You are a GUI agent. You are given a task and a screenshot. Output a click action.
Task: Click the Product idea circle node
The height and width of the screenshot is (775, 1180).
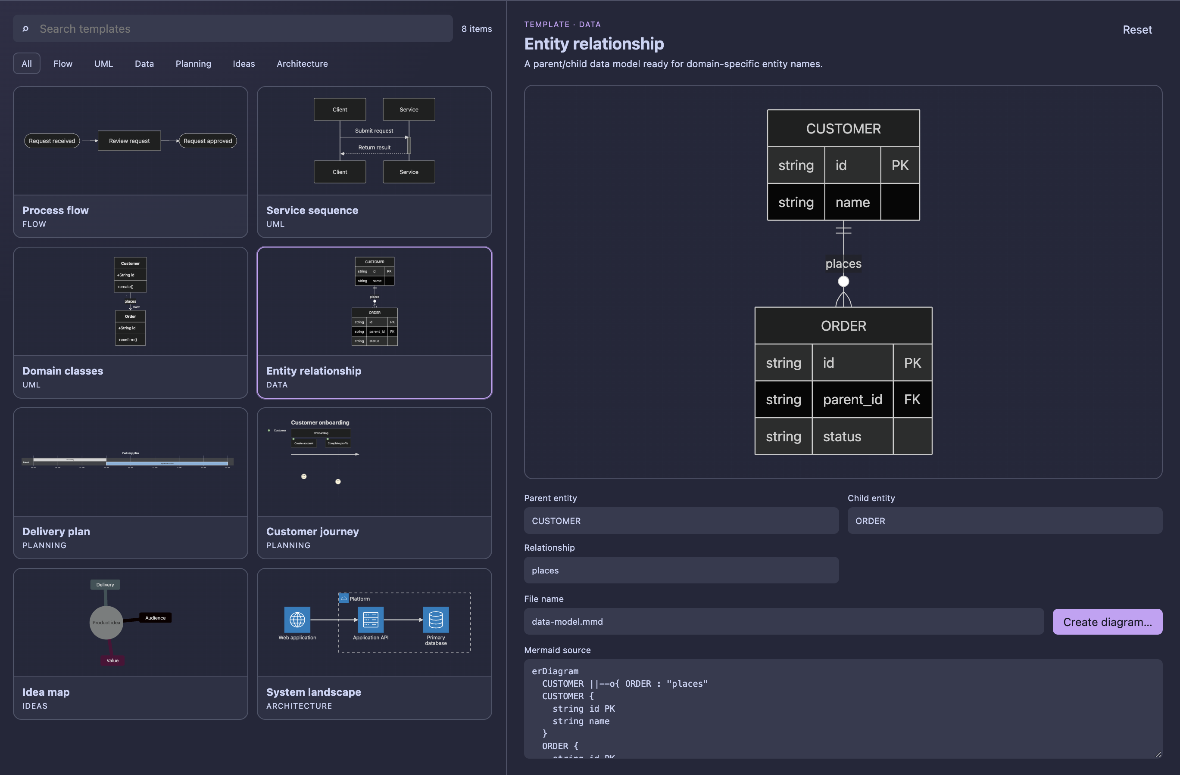(x=106, y=623)
